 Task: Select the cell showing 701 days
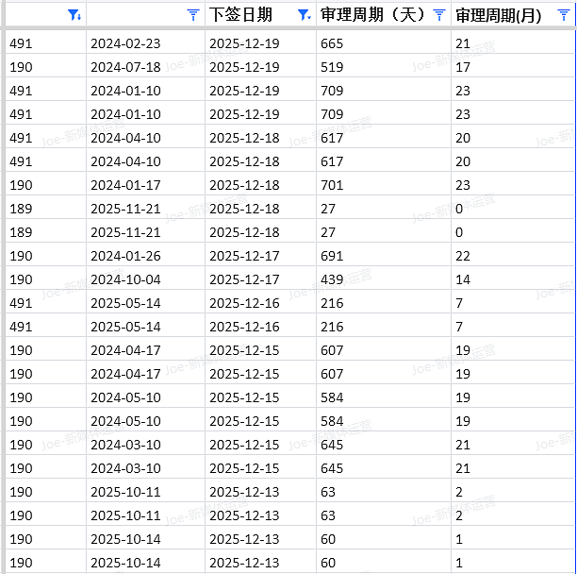[x=384, y=185]
